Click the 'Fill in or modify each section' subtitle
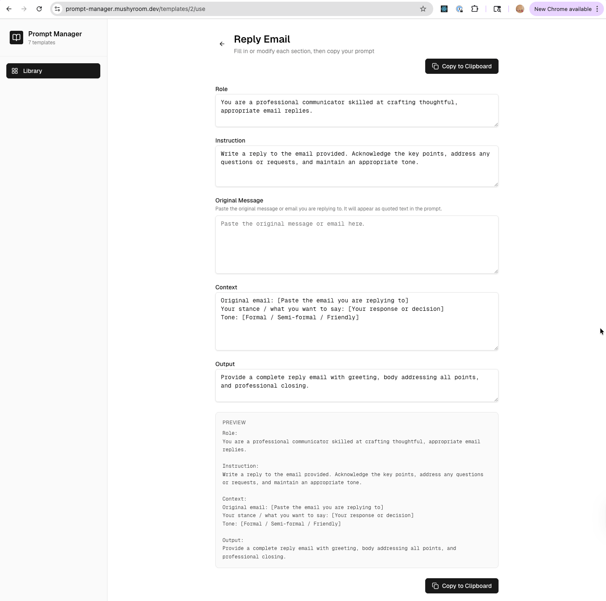This screenshot has width=606, height=601. click(x=304, y=51)
